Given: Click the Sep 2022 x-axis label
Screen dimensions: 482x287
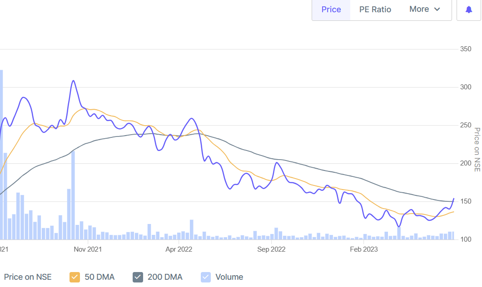Looking at the screenshot, I should 271,249.
